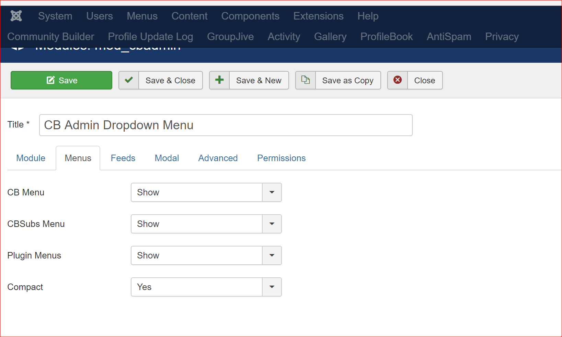Click the green checkmark icon on Save & Close
Screen dimensions: 562x337
(x=129, y=80)
